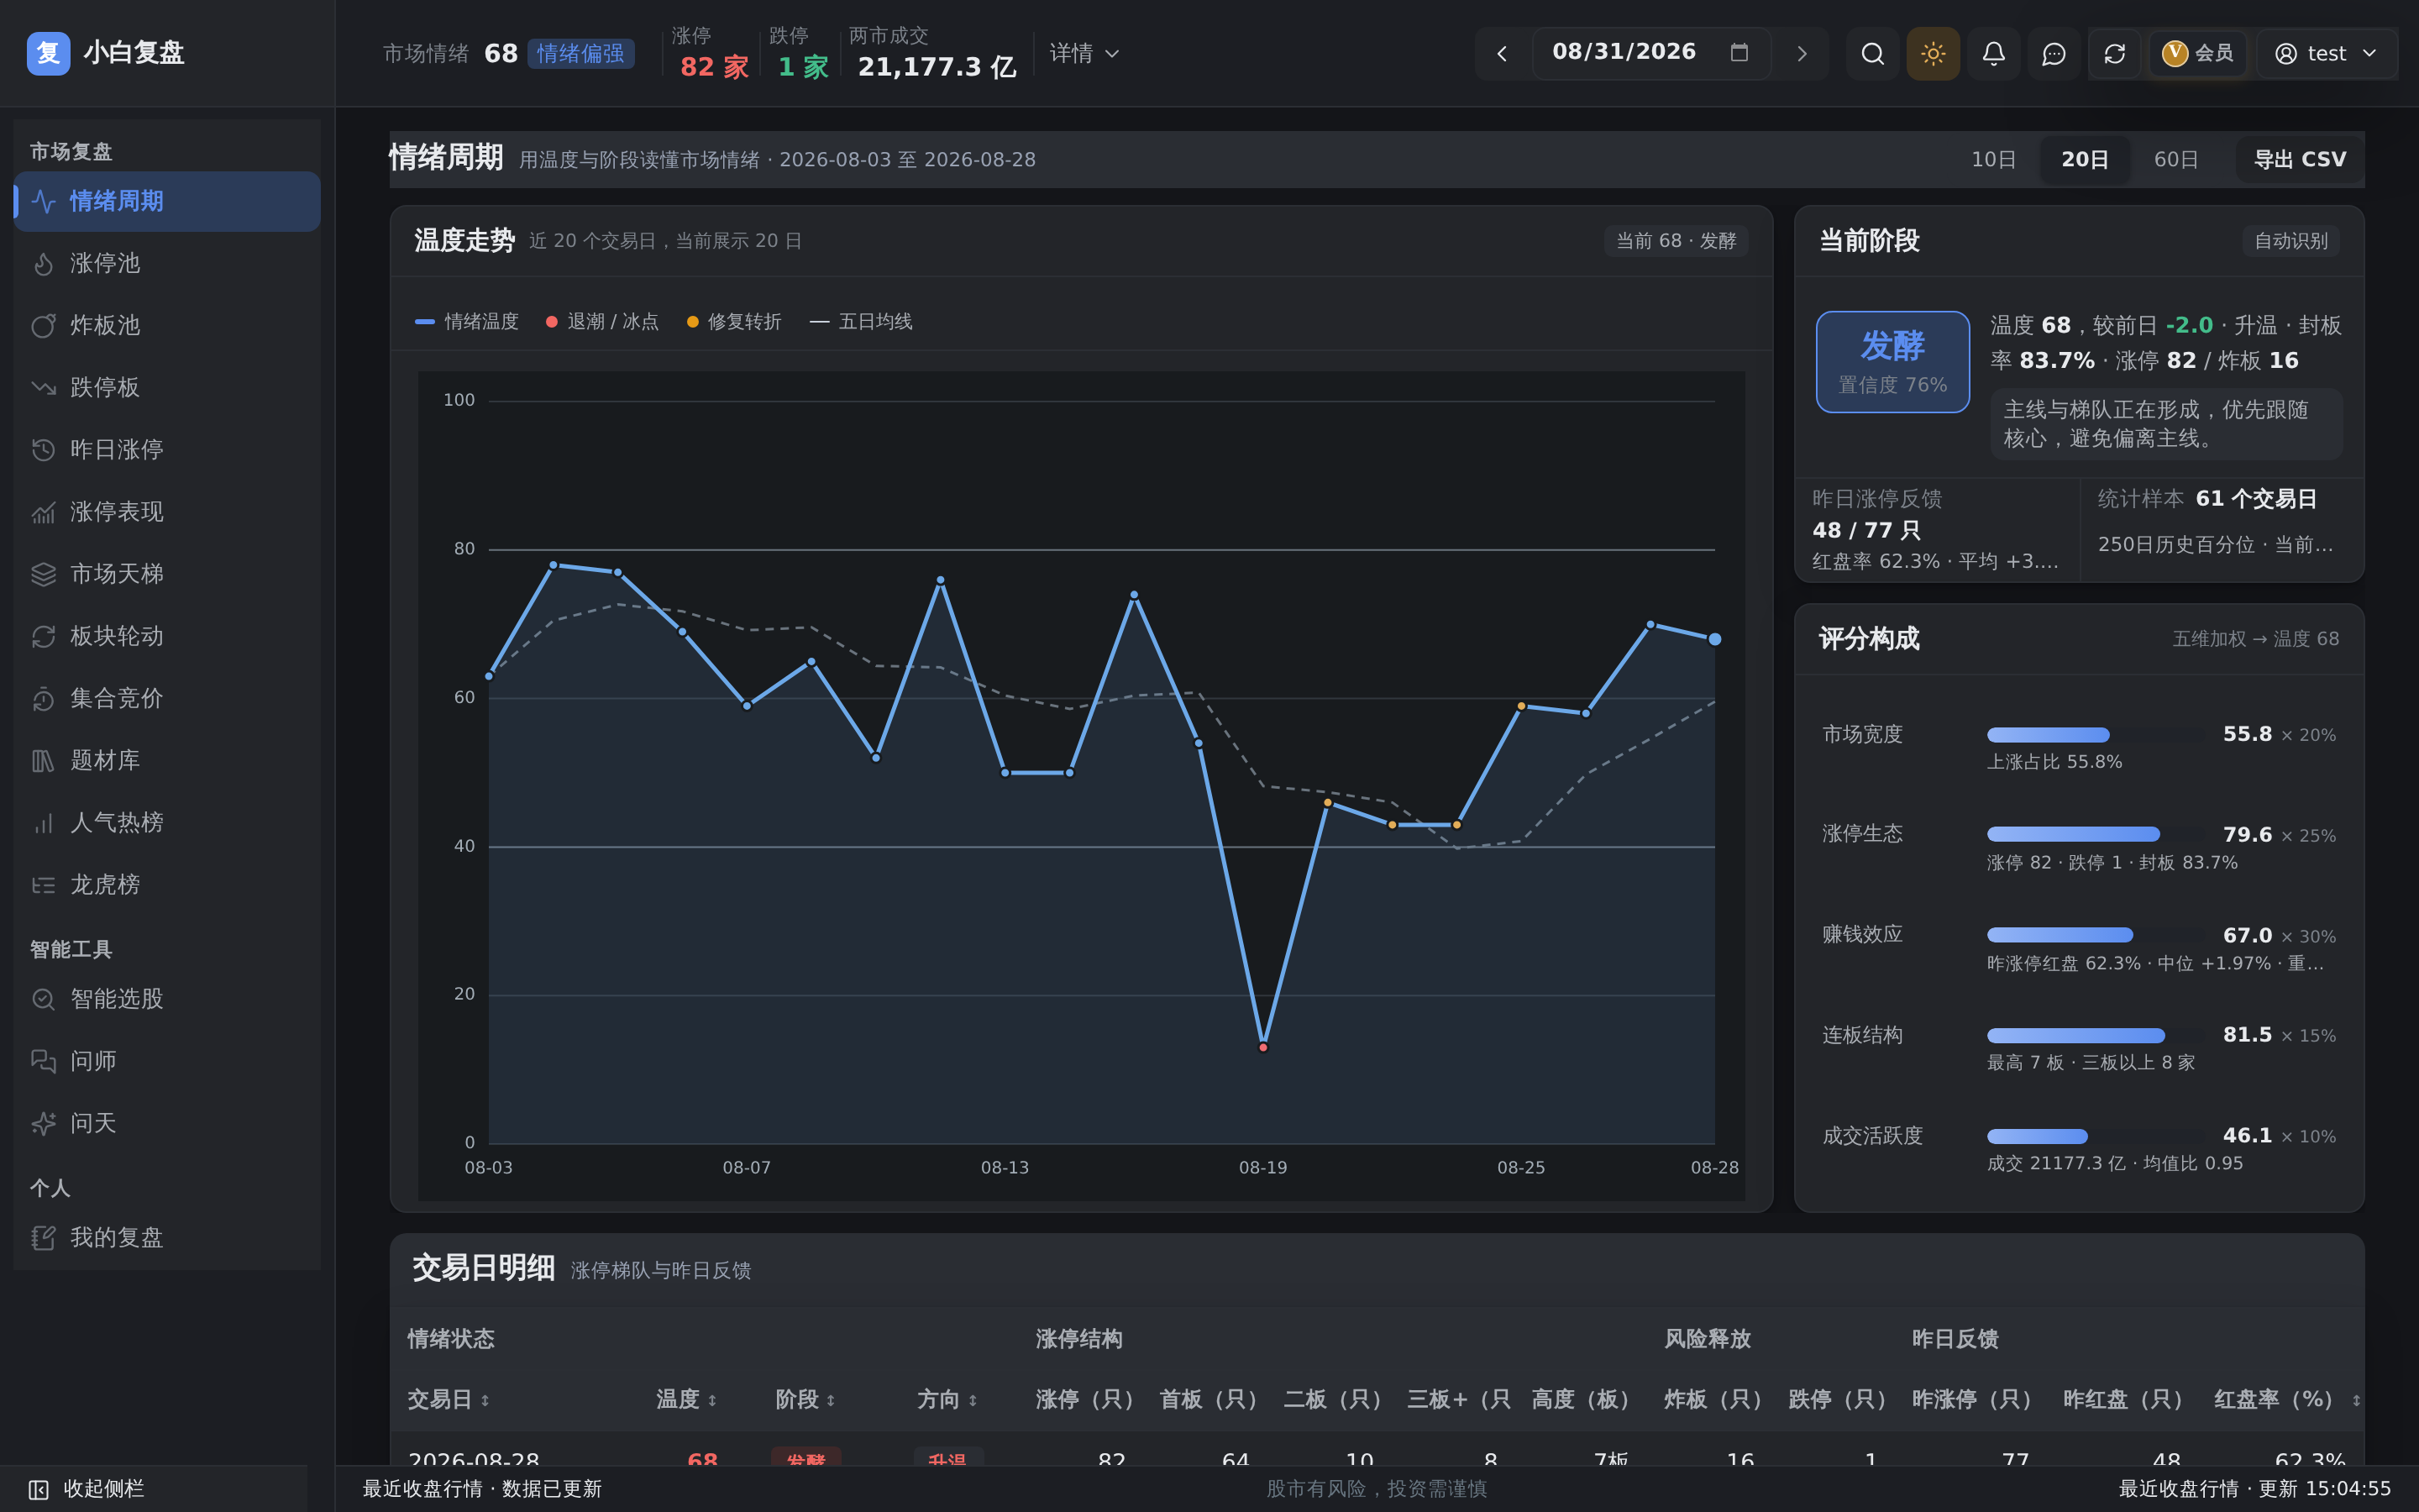Open 问师 chat tool
The image size is (2419, 1512).
167,1060
